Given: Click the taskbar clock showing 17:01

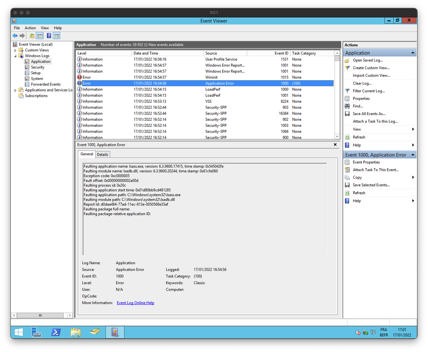Looking at the screenshot, I should 402,330.
